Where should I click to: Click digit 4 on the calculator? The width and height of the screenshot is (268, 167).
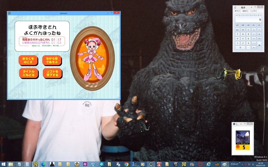(x=237, y=38)
